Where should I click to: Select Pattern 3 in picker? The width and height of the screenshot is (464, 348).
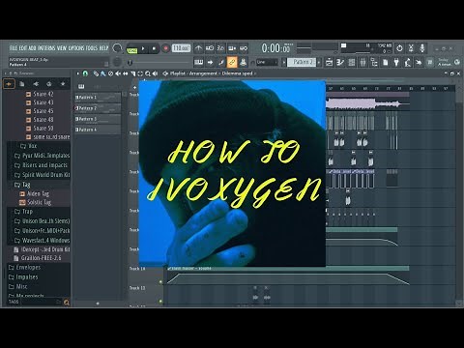point(98,119)
